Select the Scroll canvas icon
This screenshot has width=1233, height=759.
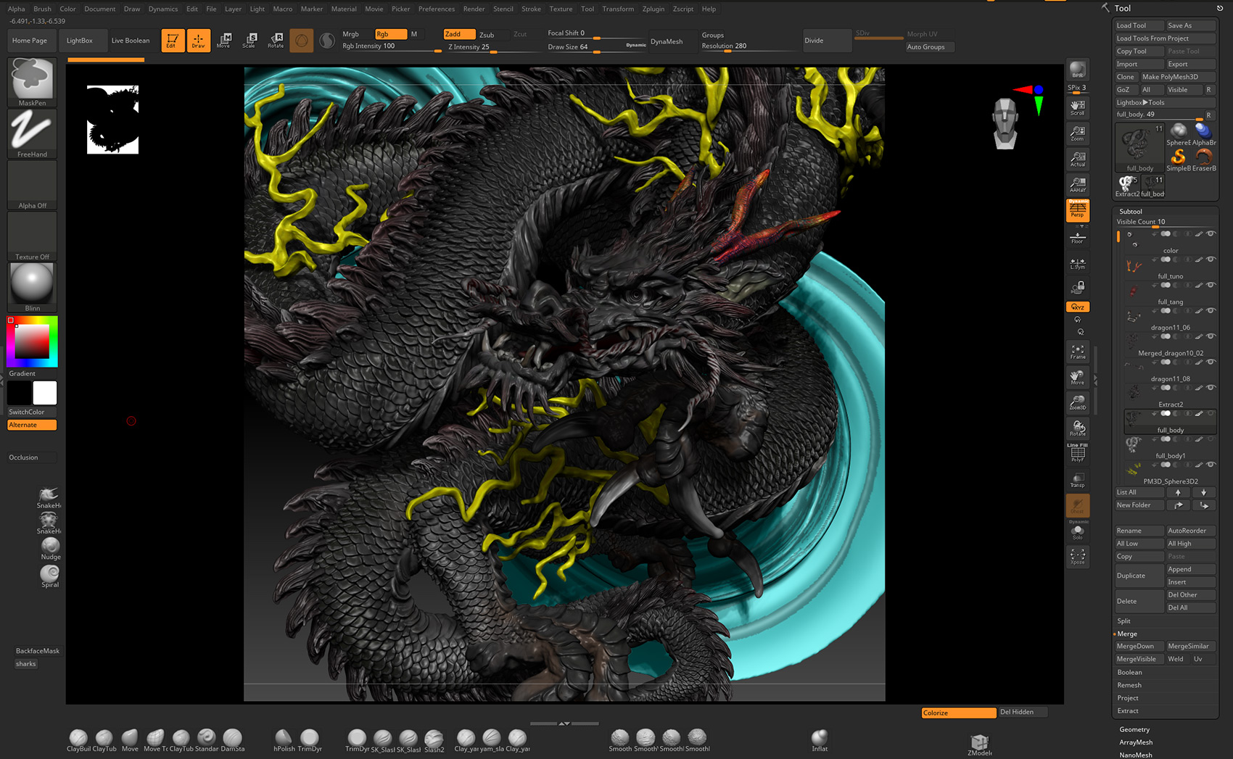pos(1078,108)
